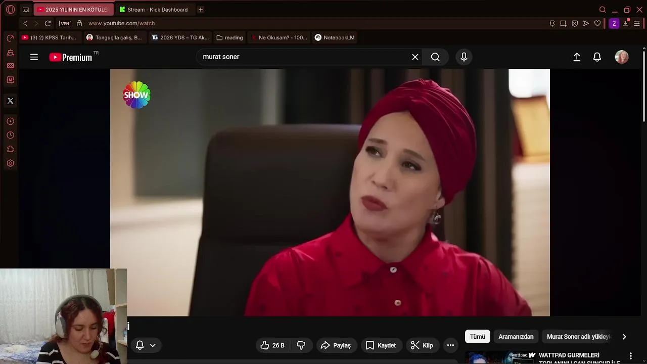647x364 pixels.
Task: Open more actions three-dot menu
Action: [x=450, y=345]
